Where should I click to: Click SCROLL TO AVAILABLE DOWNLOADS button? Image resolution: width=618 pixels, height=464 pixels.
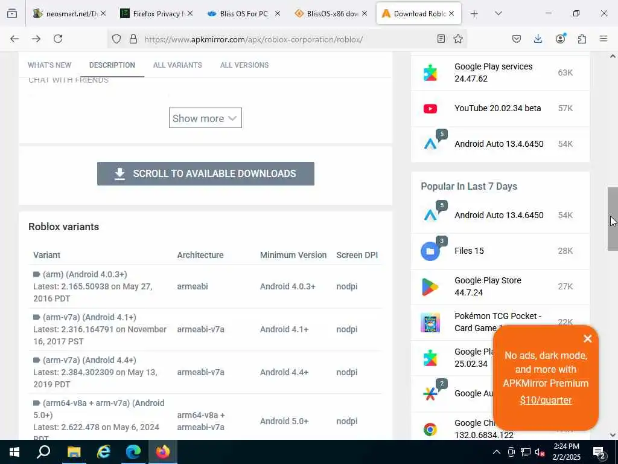(206, 173)
